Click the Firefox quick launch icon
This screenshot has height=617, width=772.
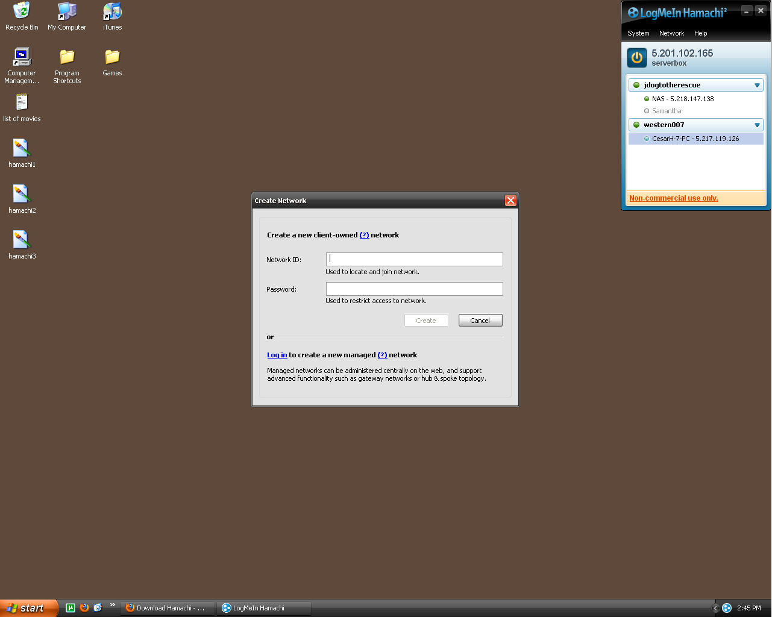84,608
